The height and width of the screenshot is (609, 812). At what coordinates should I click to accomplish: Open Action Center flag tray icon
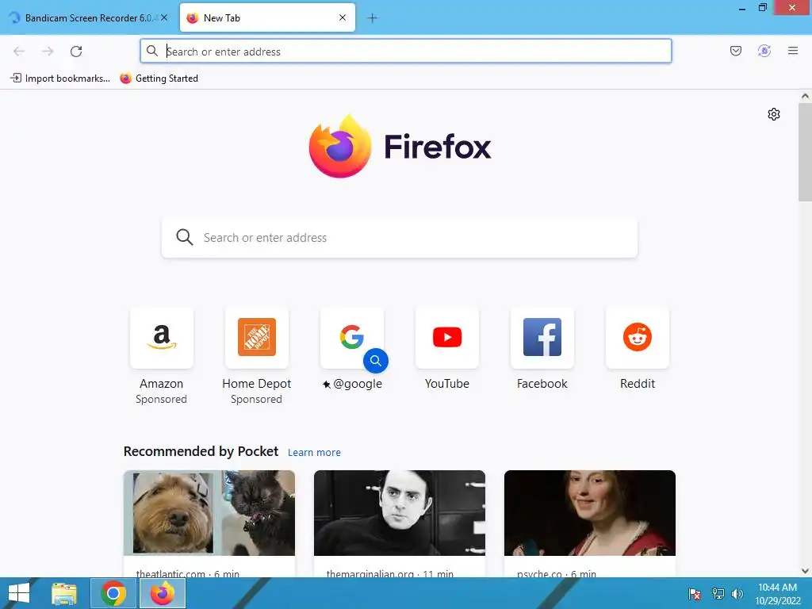point(695,594)
